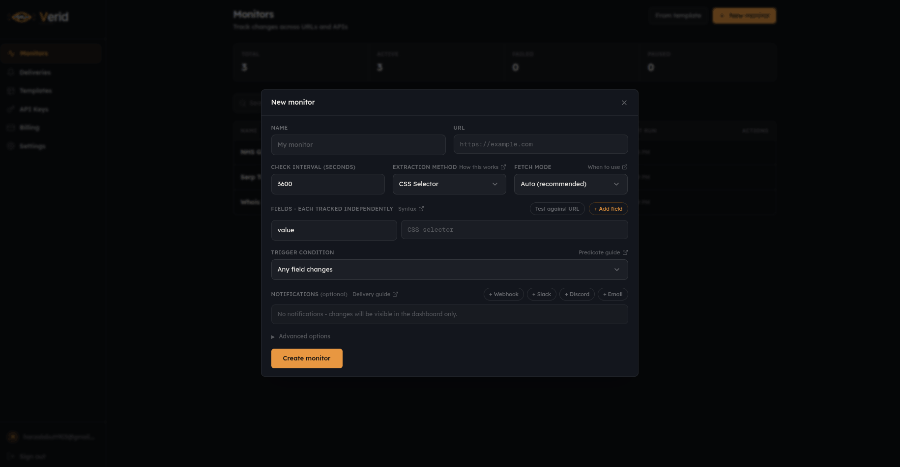Add a Discord notification

pyautogui.click(x=577, y=294)
